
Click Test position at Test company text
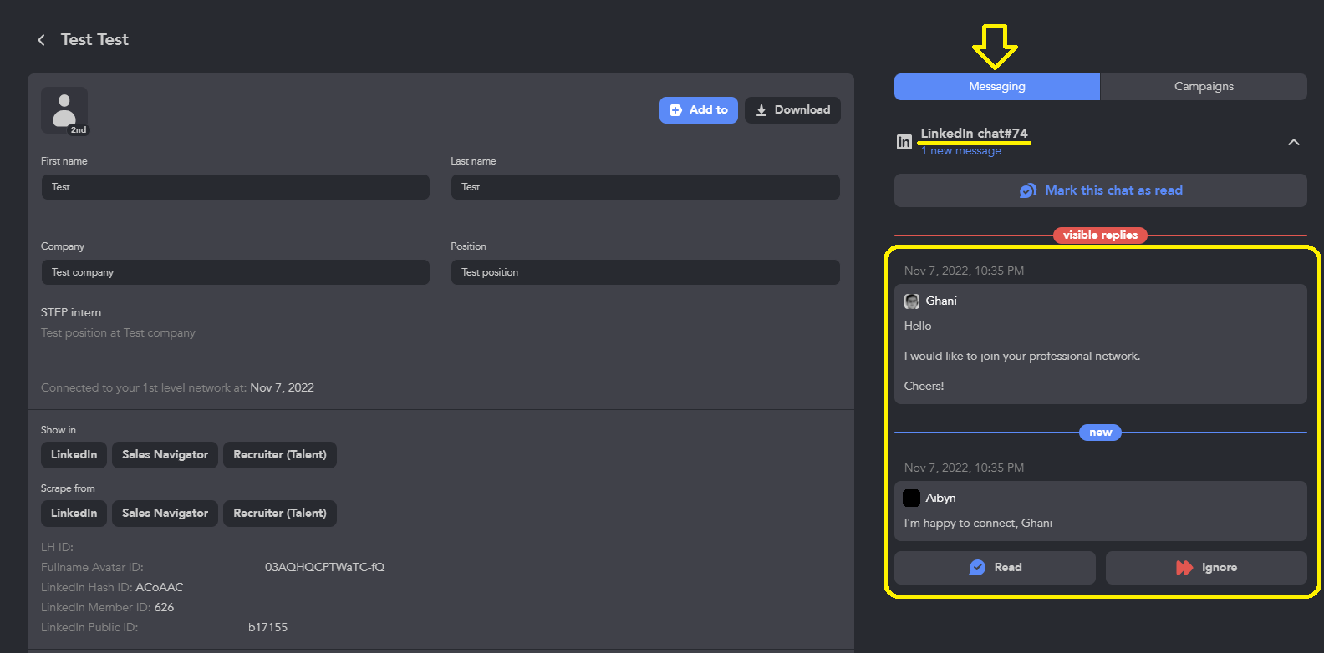(x=118, y=332)
